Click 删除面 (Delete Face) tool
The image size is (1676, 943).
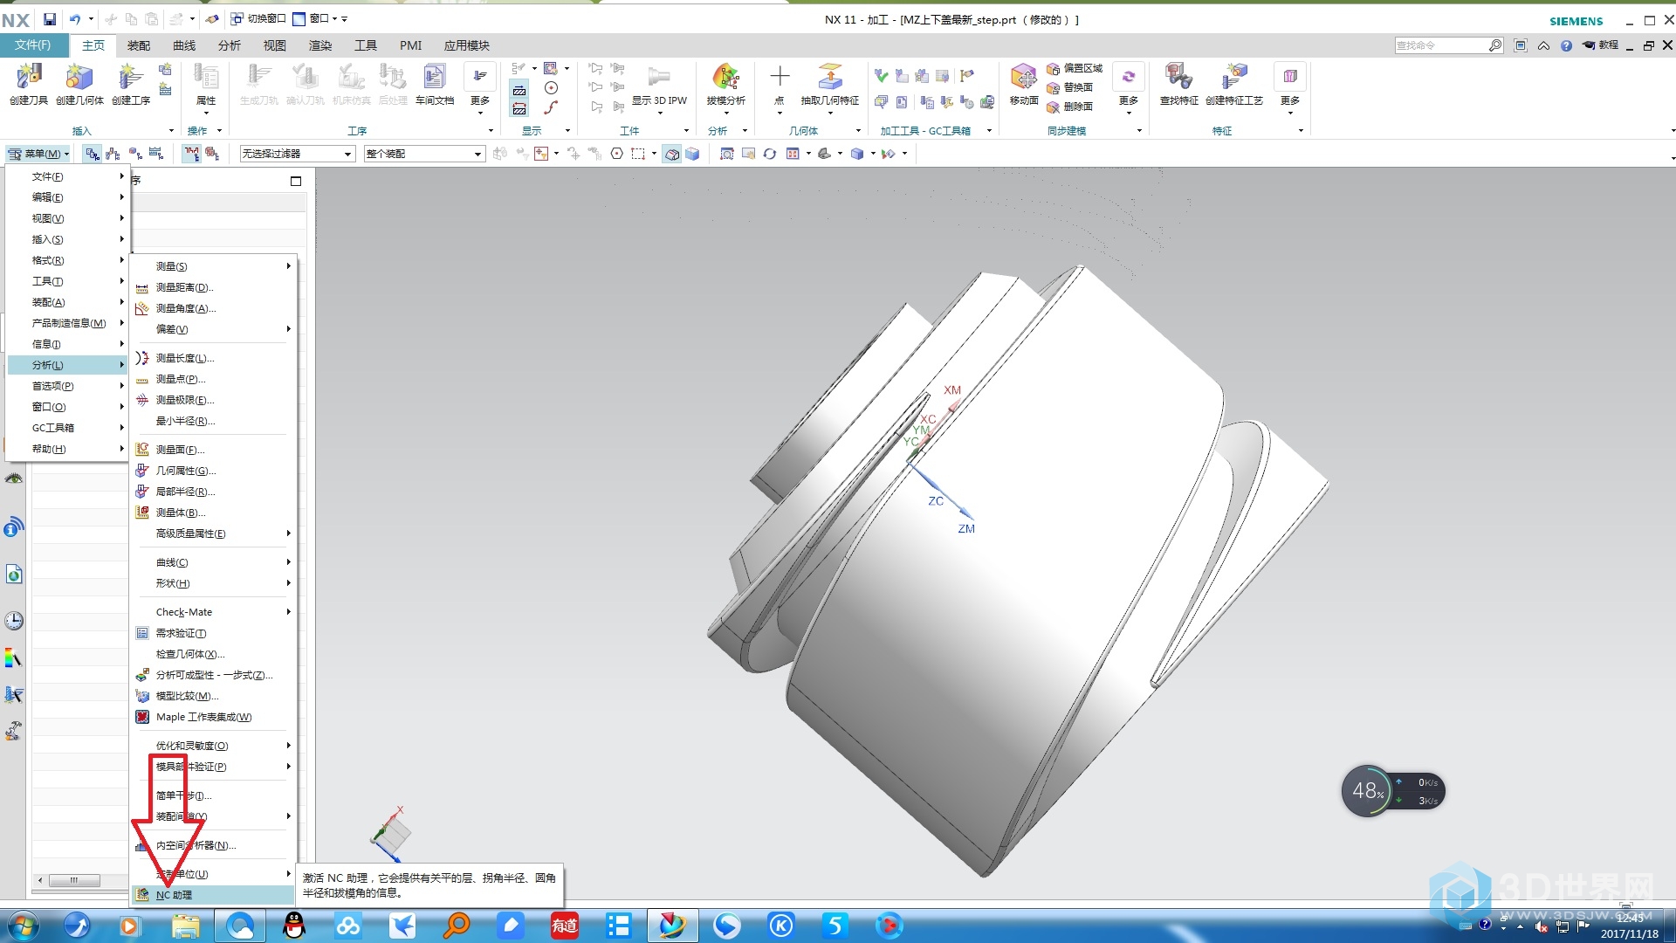tap(1070, 107)
